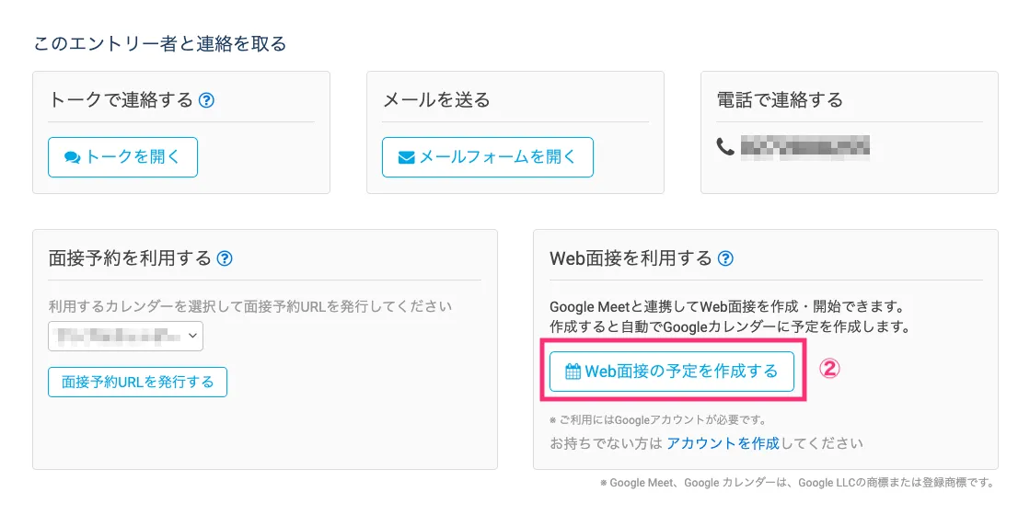Click the このエントリー者と連絡を取る heading
This screenshot has height=515, width=1030.
(x=159, y=43)
